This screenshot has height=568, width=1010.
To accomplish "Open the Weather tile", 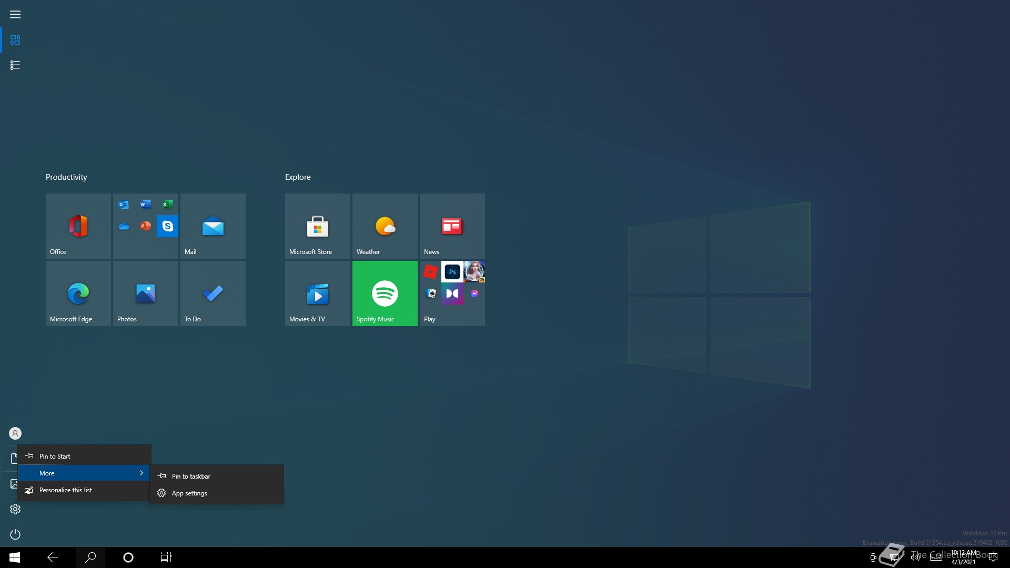I will click(385, 226).
